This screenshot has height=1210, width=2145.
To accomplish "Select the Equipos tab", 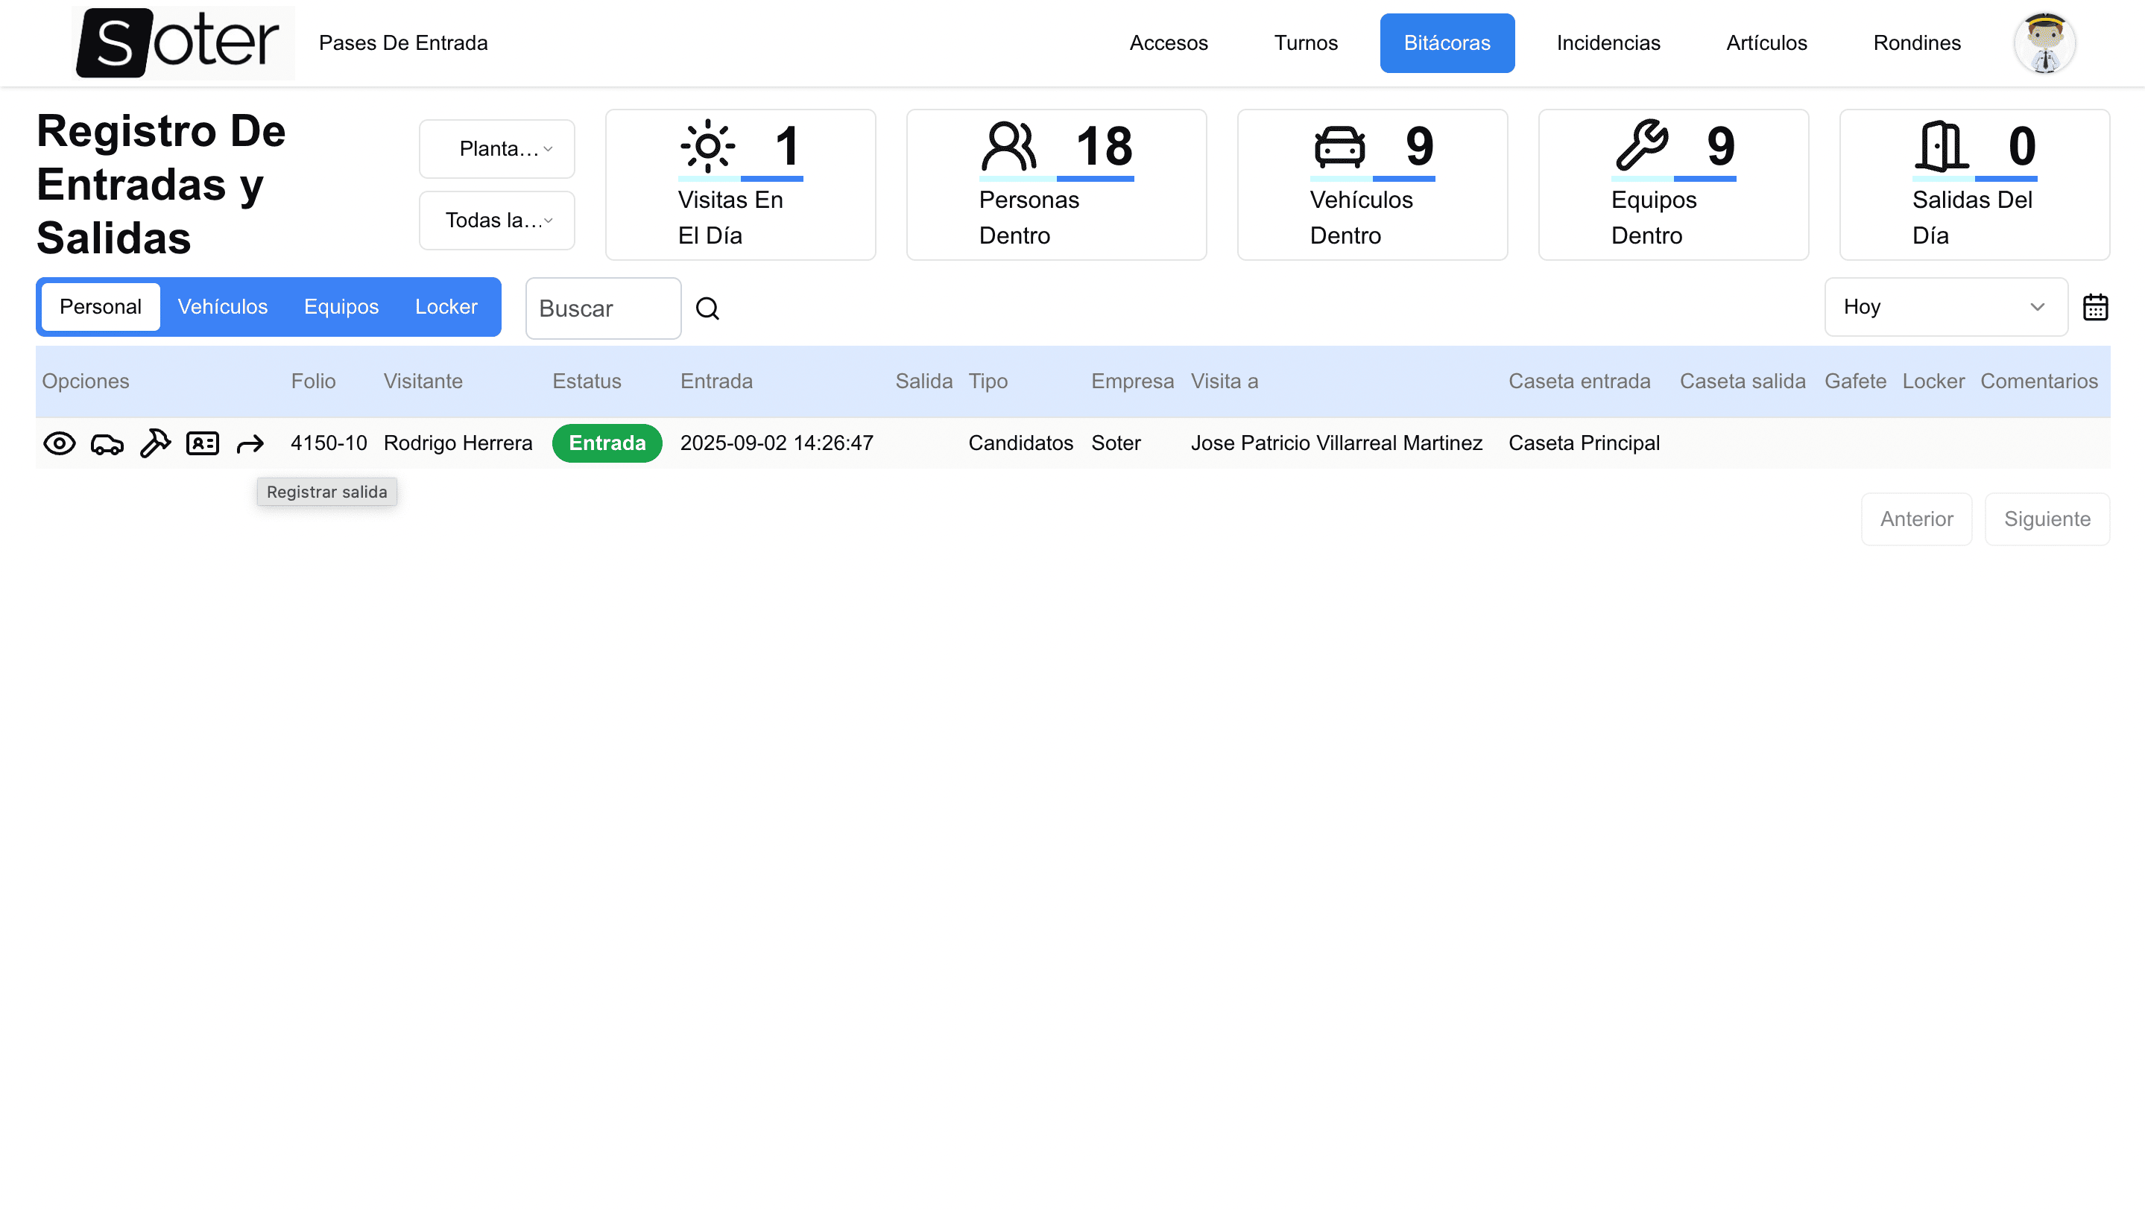I will click(341, 307).
